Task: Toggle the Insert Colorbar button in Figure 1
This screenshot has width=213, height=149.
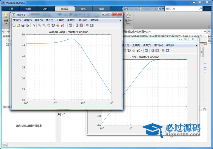Action: (77, 25)
